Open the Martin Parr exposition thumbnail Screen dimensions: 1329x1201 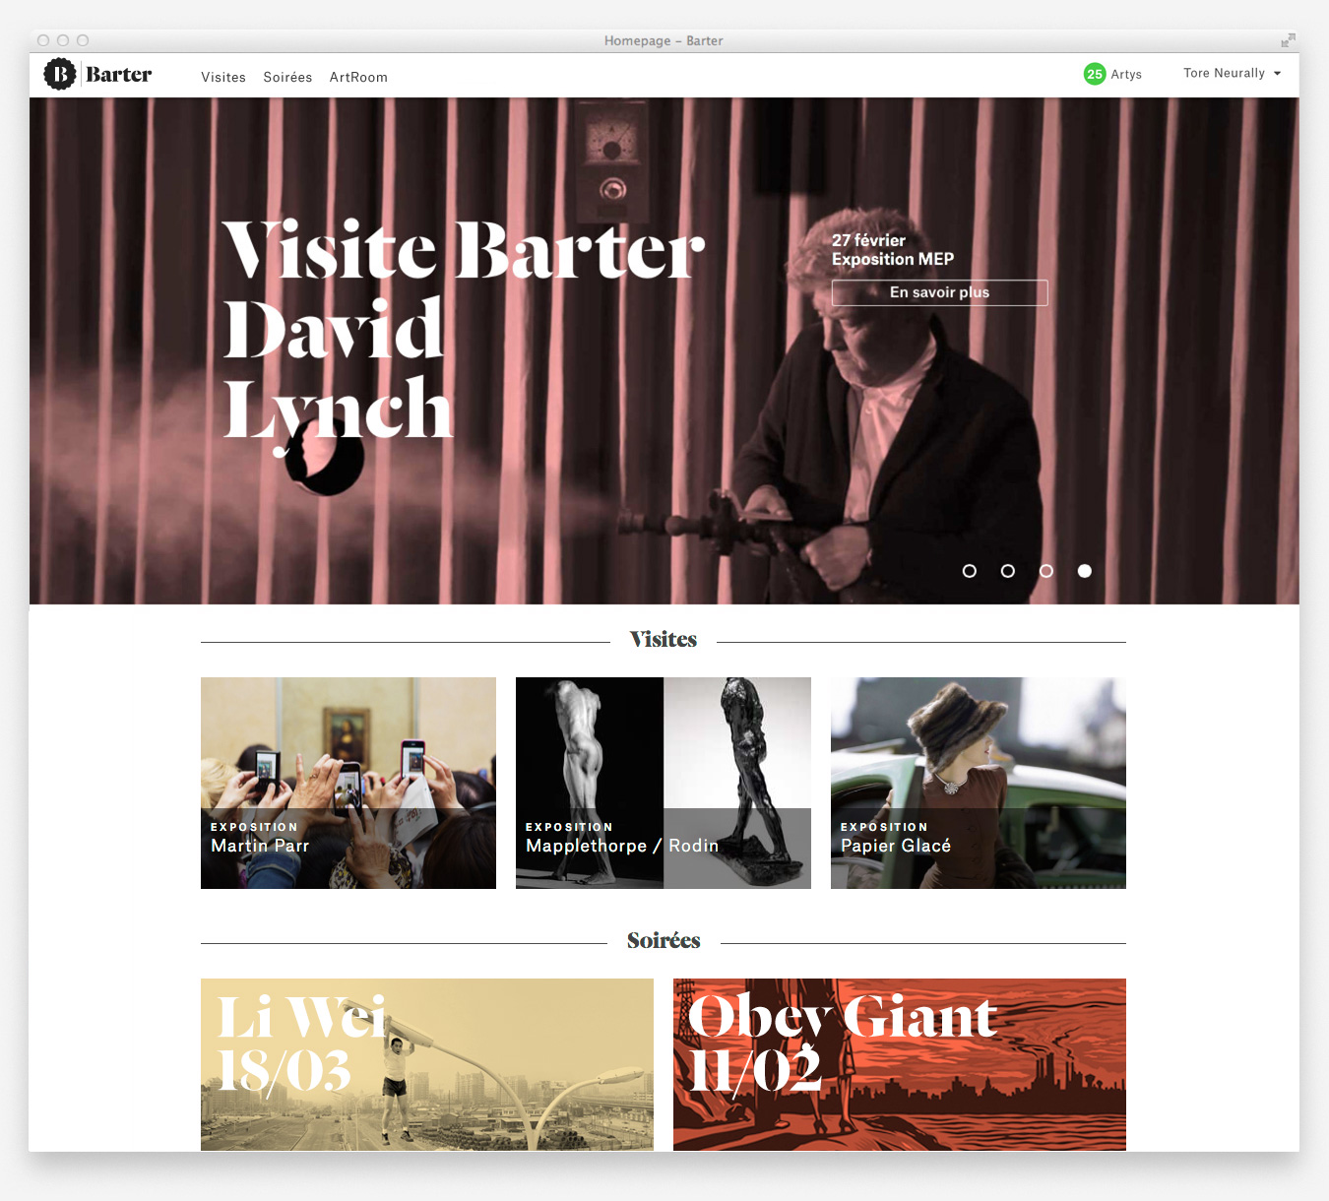(348, 783)
